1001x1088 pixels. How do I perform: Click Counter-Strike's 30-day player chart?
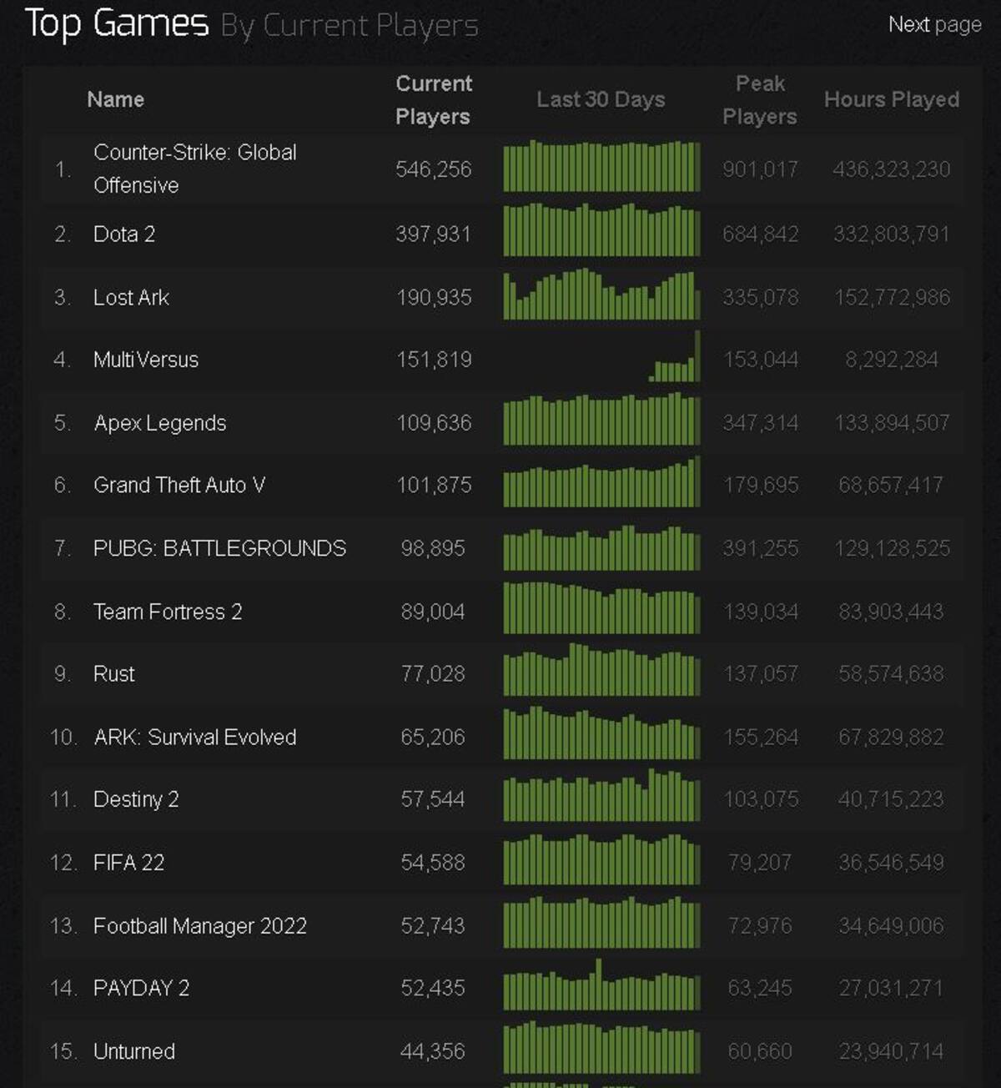[601, 166]
